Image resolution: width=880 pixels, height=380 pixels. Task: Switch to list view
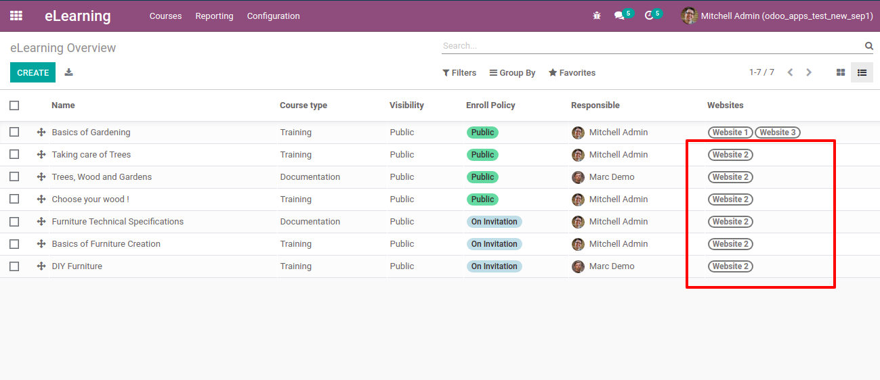coord(862,72)
